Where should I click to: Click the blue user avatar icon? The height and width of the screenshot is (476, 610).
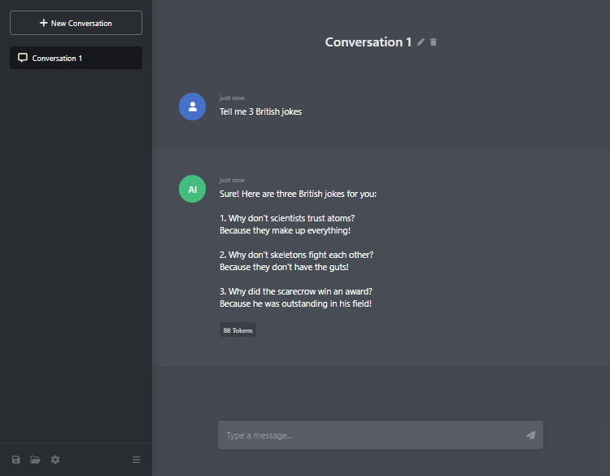pyautogui.click(x=192, y=107)
